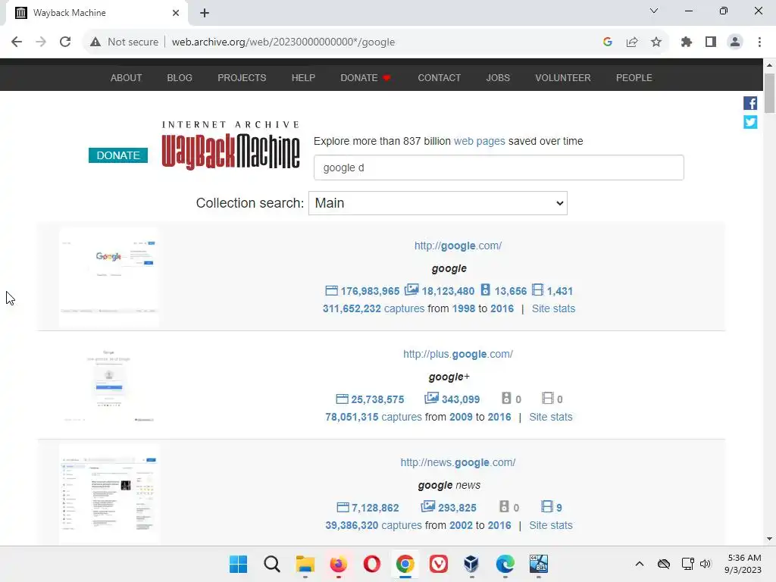
Task: Launch Vivaldi from the taskbar
Action: click(x=439, y=564)
